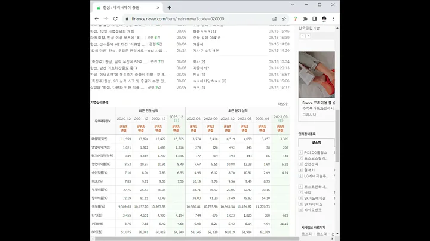Click the 2023.12 (E) annual column header
The width and height of the screenshot is (430, 241).
176,119
